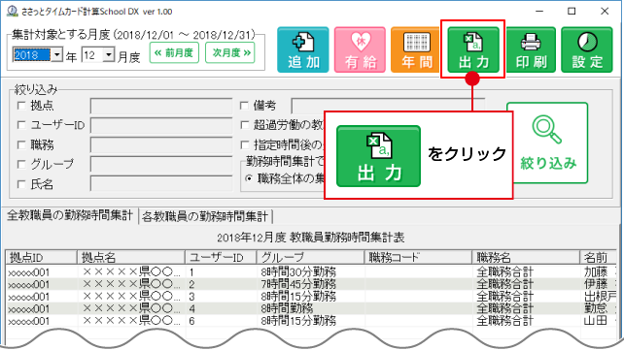624x350 pixels.
Task: Expand the month 12 dropdown arrow
Action: pyautogui.click(x=109, y=54)
